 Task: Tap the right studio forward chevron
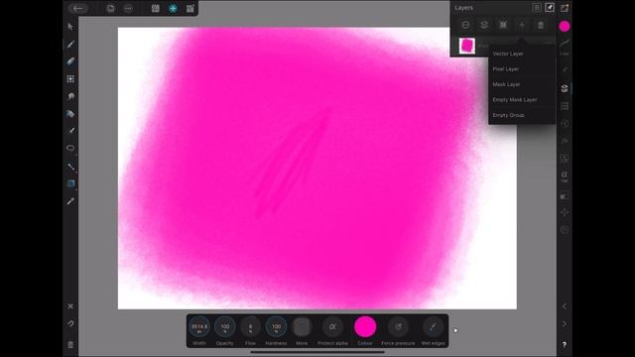pyautogui.click(x=565, y=324)
